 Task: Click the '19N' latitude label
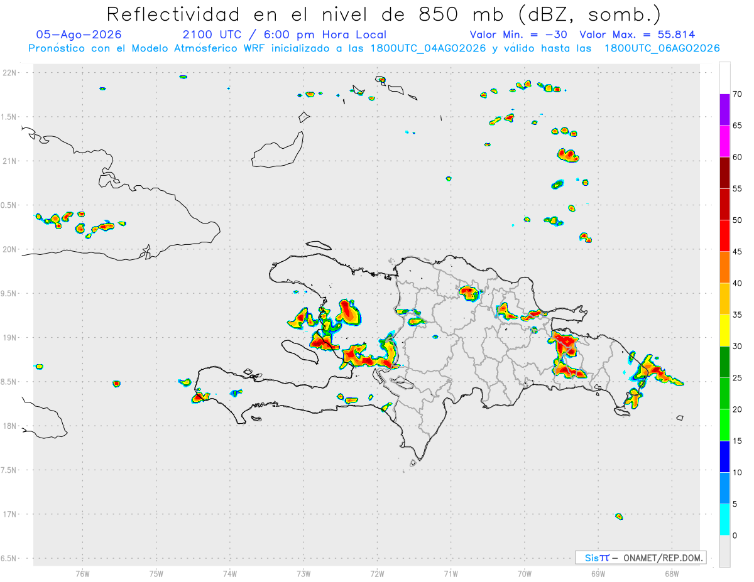(x=11, y=338)
